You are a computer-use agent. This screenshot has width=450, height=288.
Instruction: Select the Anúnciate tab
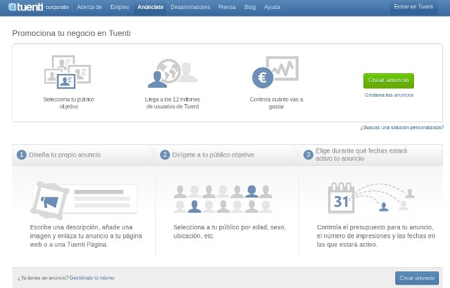(x=150, y=7)
